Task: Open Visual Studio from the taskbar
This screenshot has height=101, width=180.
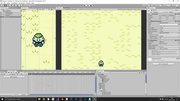Action: click(58, 99)
